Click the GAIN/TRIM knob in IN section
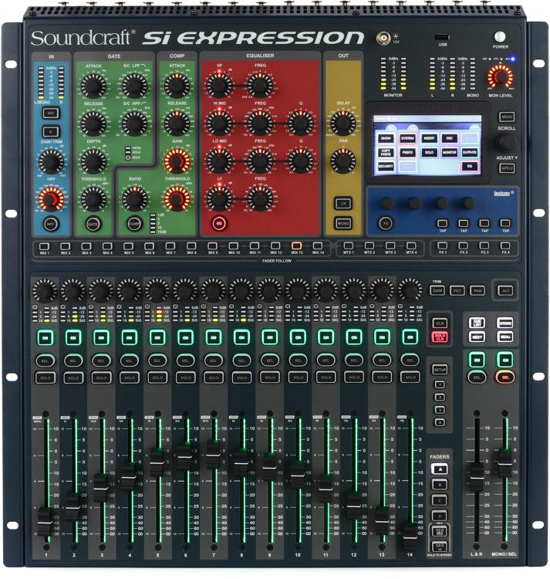This screenshot has width=550, height=579. click(51, 161)
